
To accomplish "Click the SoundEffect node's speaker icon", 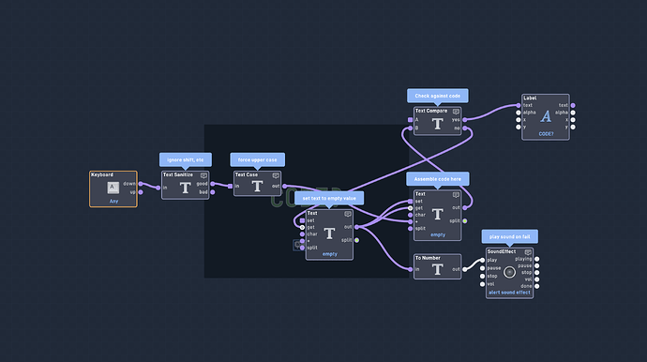I will tap(509, 272).
